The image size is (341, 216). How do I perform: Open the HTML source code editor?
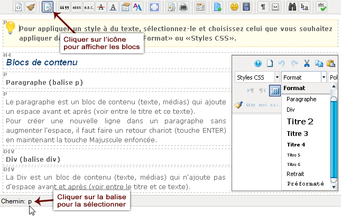19,7
